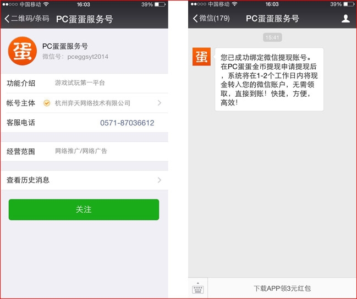The image size is (357, 299).
Task: Open 下载APP领3元红包 menu item
Action: (282, 289)
